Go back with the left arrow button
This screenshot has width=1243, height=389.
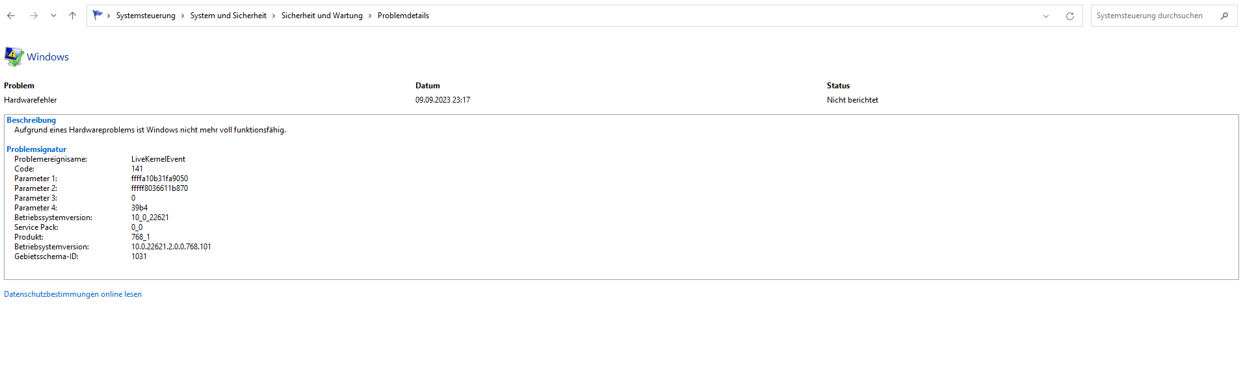(x=11, y=16)
